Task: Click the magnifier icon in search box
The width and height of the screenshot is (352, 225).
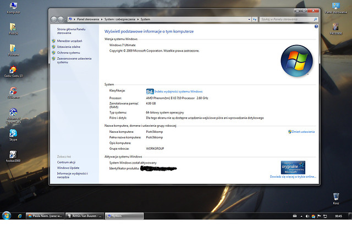Action: 315,19
